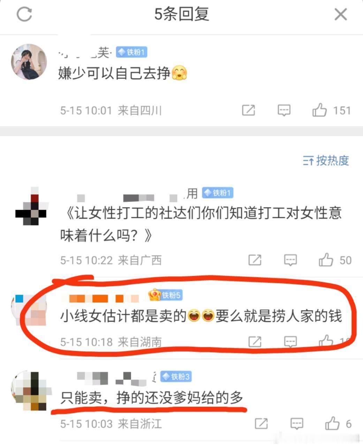This screenshot has height=447, width=363.
Task: Open the top commenter's avatar photo
Action: [29, 62]
